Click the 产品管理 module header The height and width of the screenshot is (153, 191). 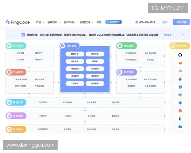point(16,72)
